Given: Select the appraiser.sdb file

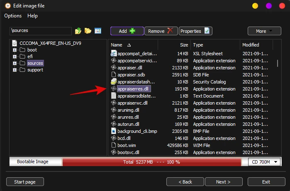Looking at the screenshot, I should click(x=131, y=75).
